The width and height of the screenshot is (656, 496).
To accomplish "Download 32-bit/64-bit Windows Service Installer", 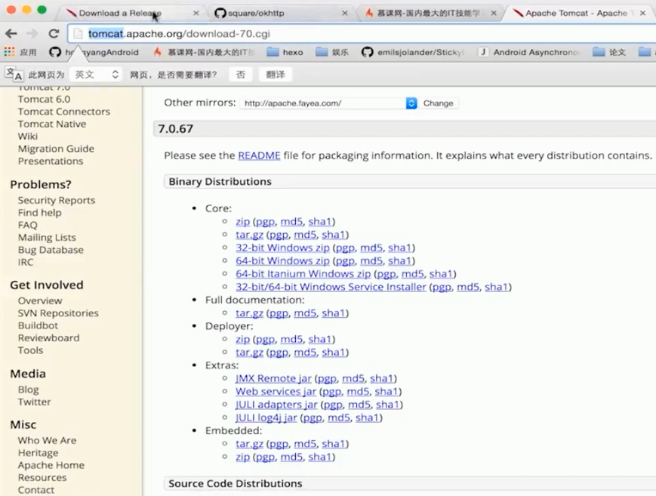I will click(331, 287).
